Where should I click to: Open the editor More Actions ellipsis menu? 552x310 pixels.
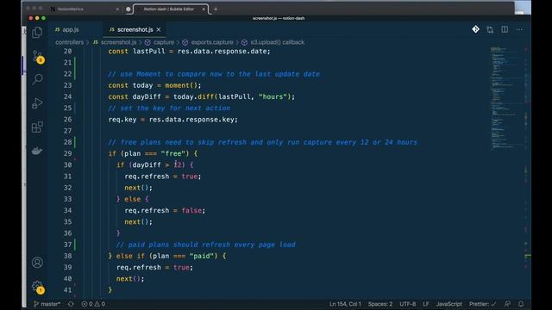point(519,29)
